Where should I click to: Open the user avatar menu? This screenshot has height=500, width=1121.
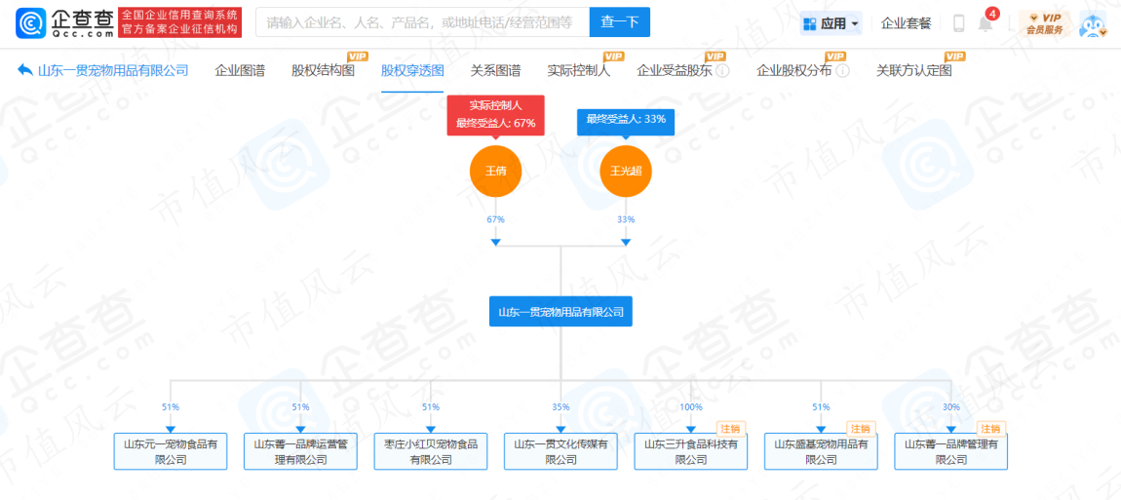[x=1093, y=25]
